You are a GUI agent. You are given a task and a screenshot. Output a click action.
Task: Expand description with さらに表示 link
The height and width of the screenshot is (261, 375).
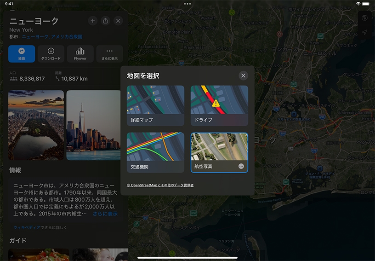pos(105,214)
